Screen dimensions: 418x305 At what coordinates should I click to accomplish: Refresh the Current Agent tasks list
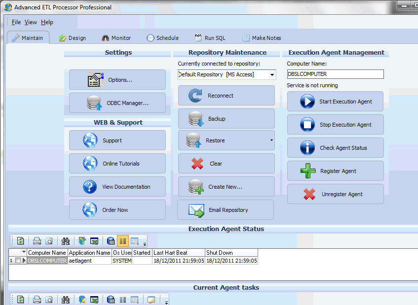click(21, 299)
